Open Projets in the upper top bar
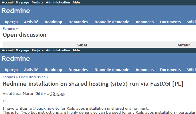This screenshot has height=114, width=196. [37, 3]
